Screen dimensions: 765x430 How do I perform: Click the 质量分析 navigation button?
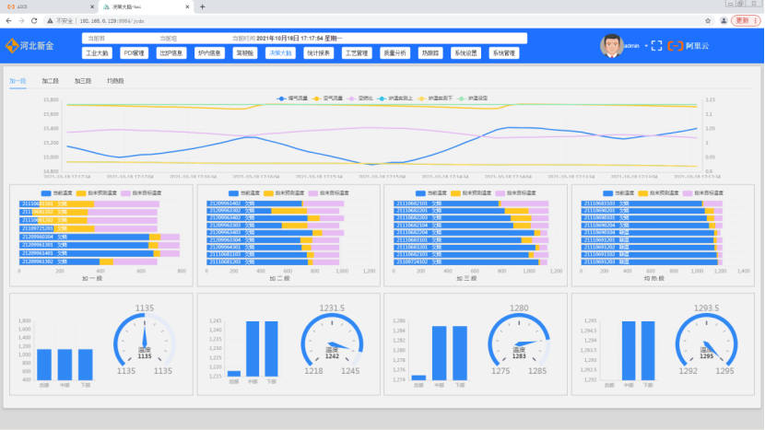(394, 53)
